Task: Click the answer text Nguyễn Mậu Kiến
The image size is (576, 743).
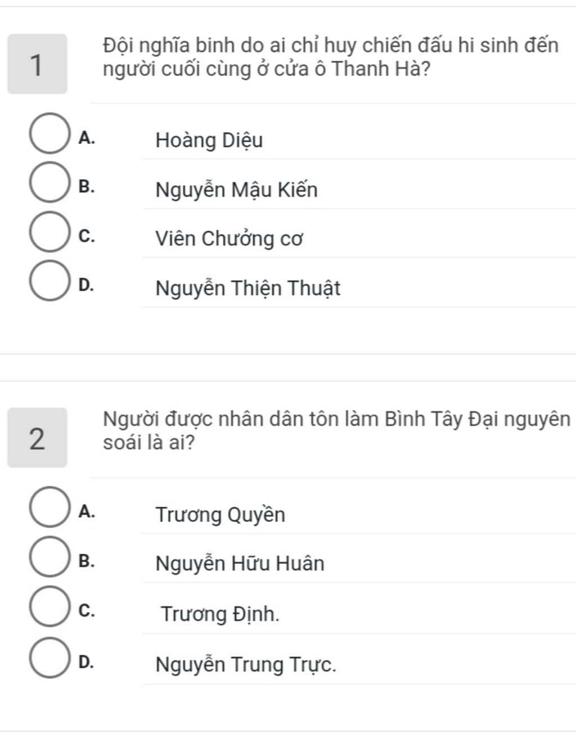Action: (x=237, y=190)
